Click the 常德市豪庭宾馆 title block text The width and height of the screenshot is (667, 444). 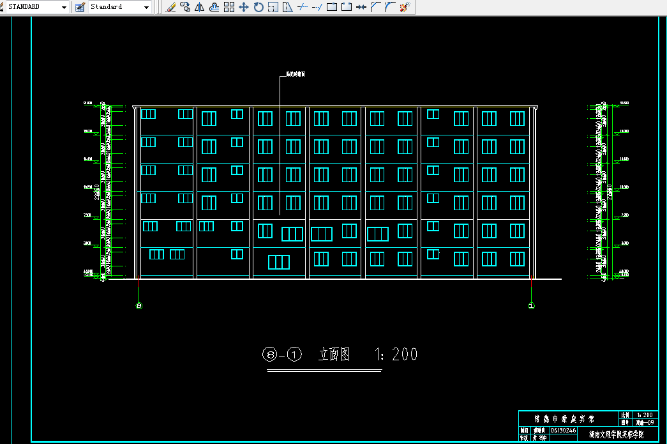pyautogui.click(x=564, y=419)
